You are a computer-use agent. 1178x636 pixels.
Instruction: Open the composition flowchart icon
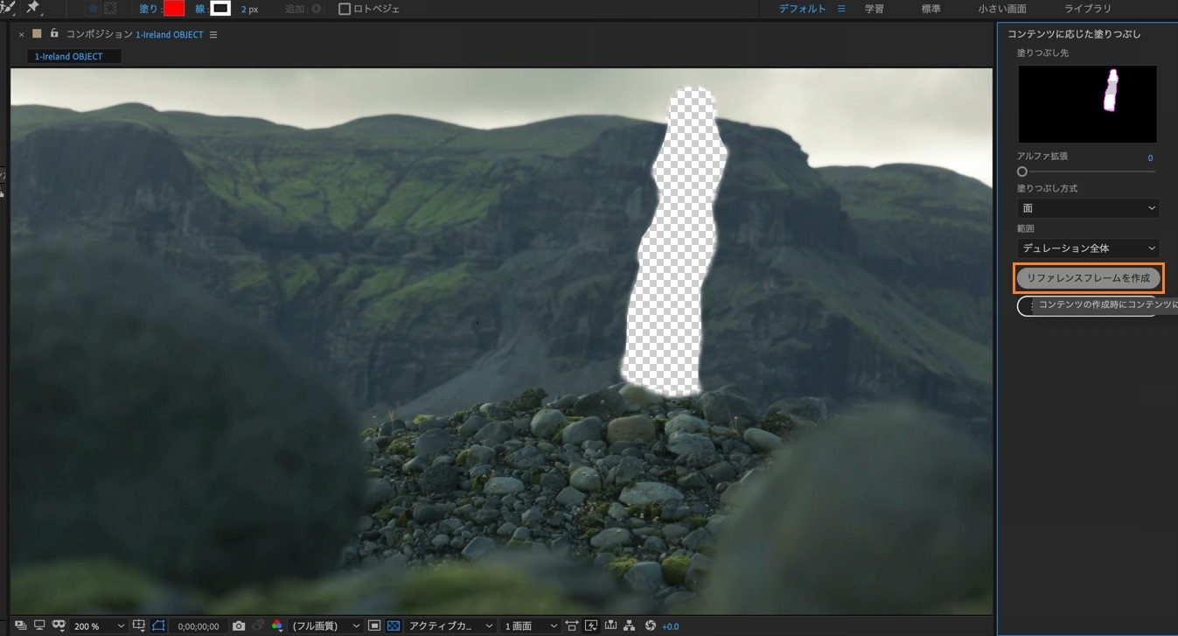pyautogui.click(x=630, y=626)
